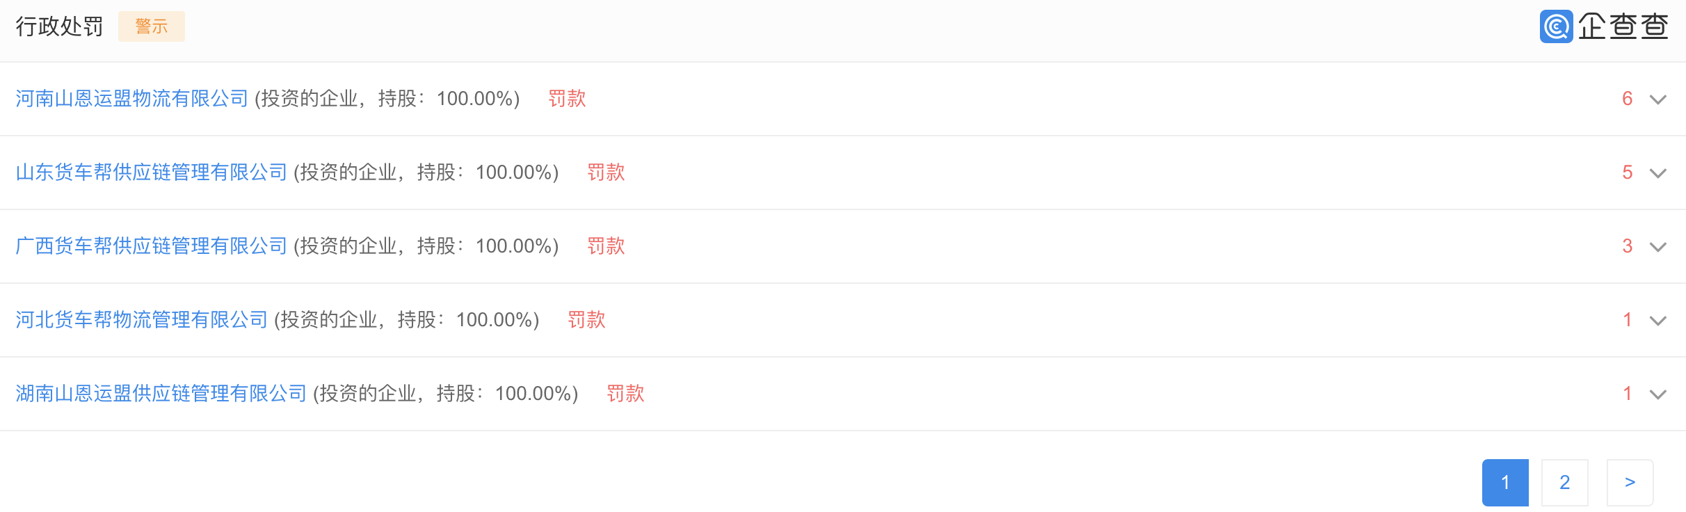Viewport: 1686px width, 512px height.
Task: Go to page 2 of penalties
Action: click(1565, 483)
